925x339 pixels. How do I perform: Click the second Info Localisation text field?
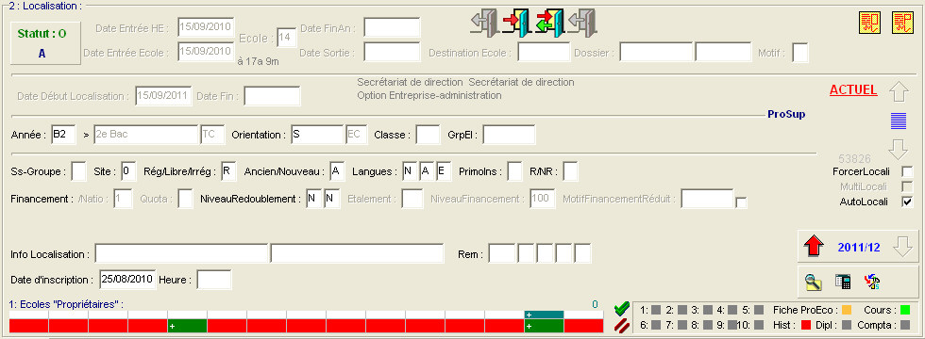(357, 253)
